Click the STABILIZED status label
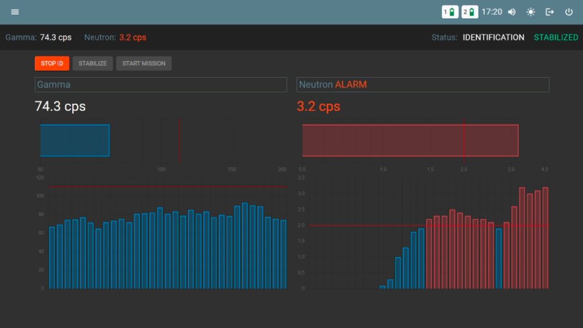Image resolution: width=583 pixels, height=328 pixels. (x=556, y=37)
